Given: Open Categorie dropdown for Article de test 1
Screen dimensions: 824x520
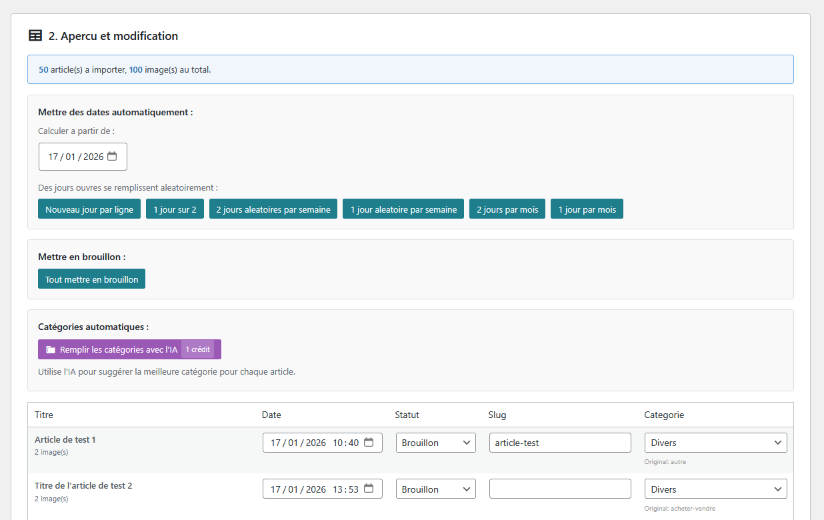Looking at the screenshot, I should [715, 443].
